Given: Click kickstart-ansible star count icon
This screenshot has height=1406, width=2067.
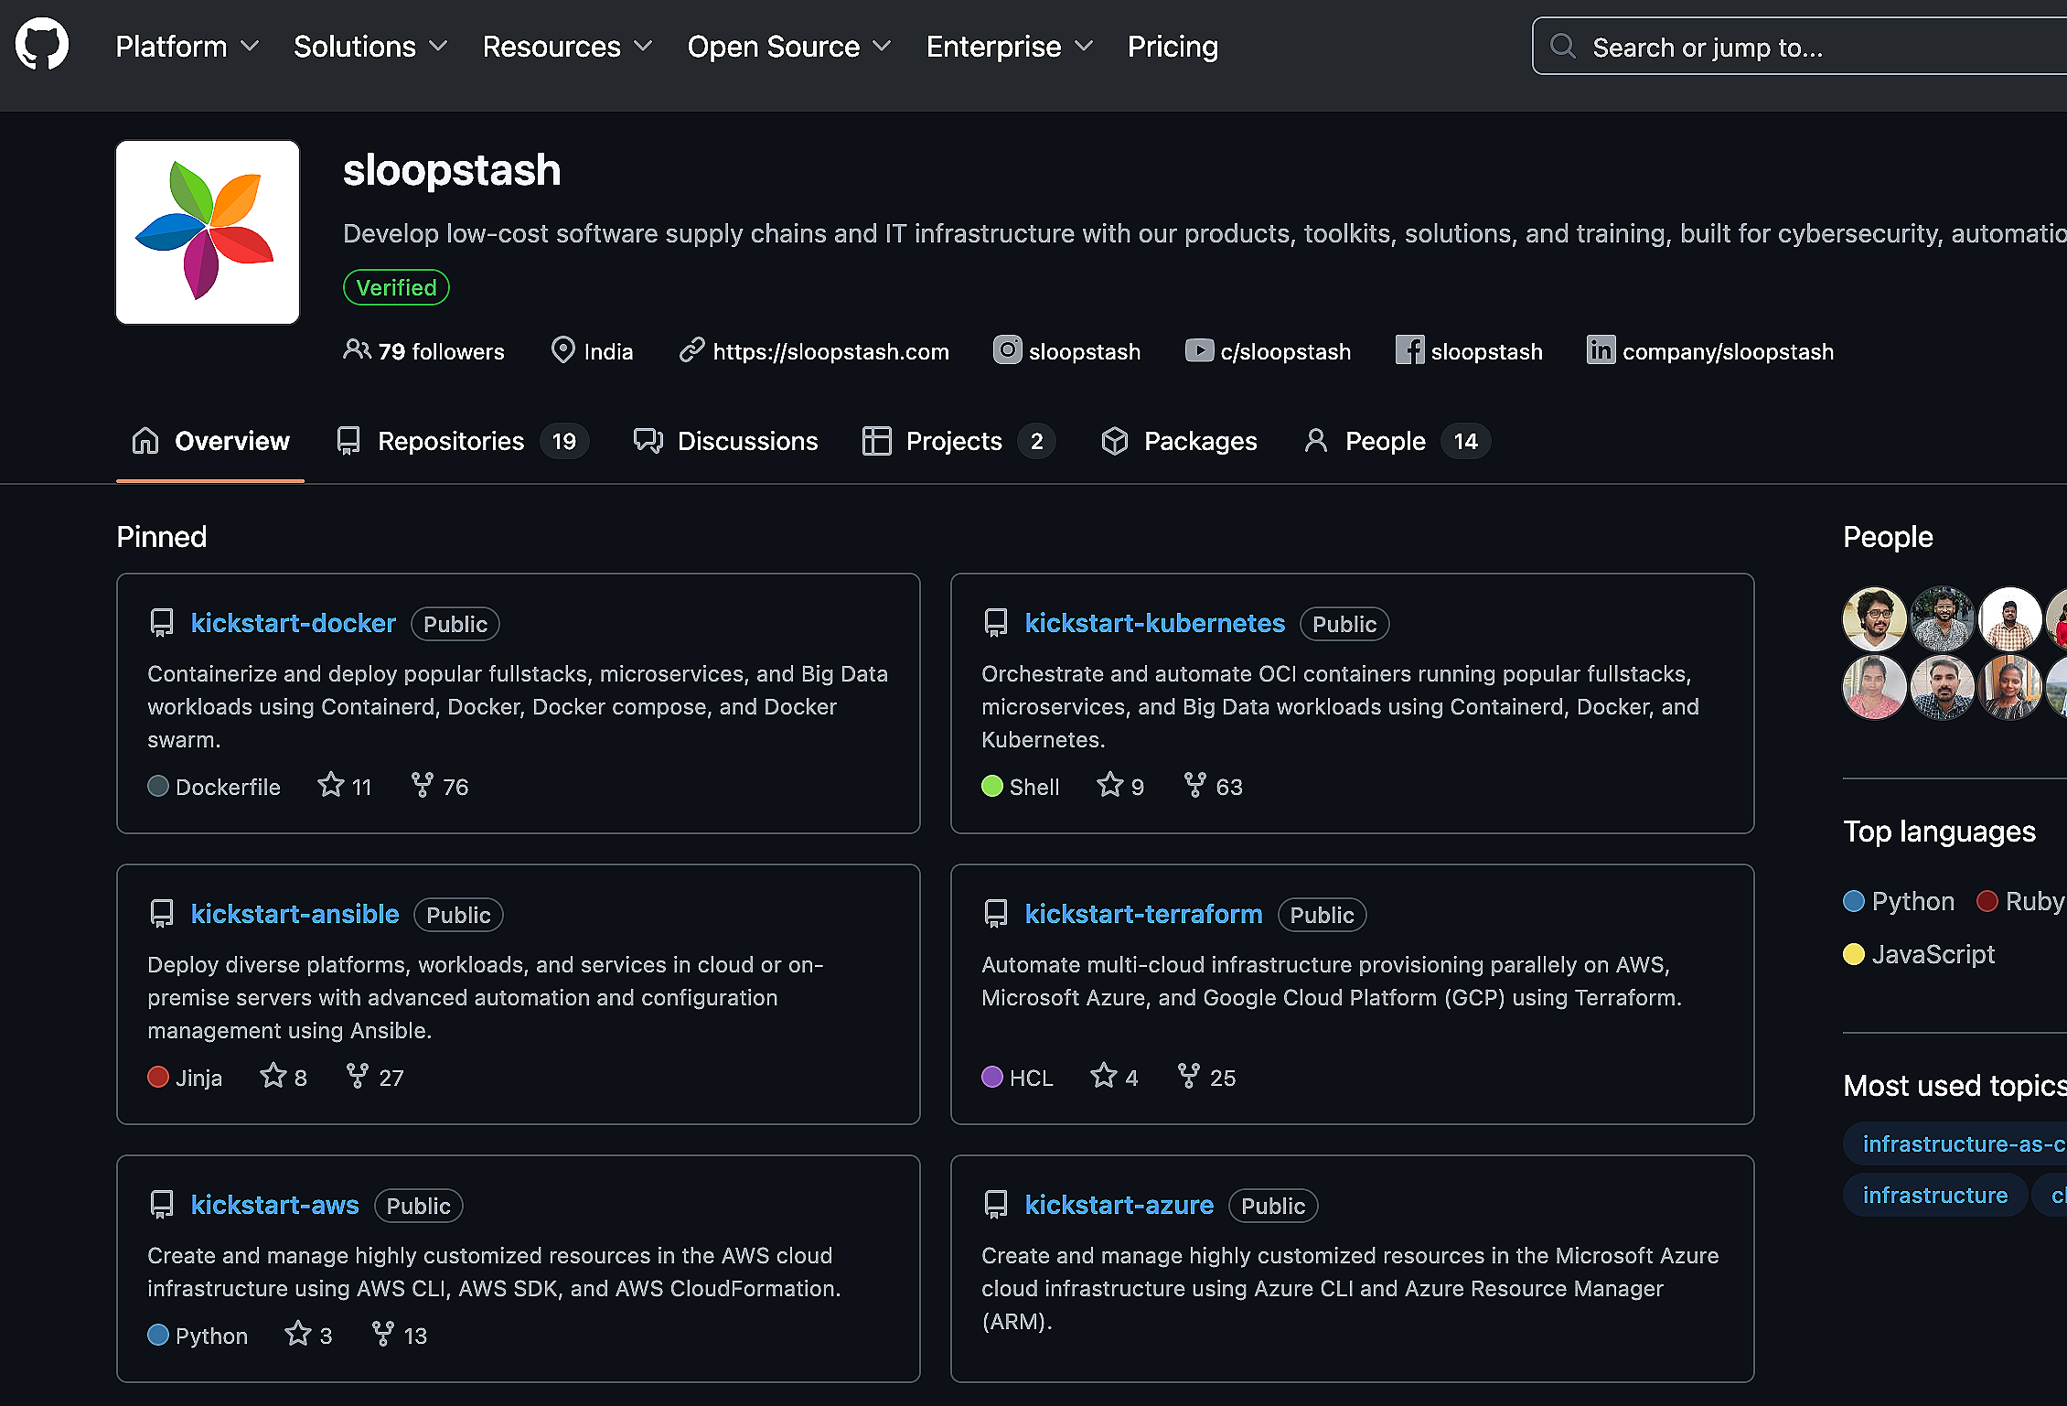Looking at the screenshot, I should coord(273,1077).
